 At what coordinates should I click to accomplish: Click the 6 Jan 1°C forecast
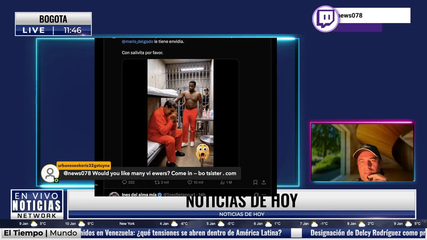[267, 224]
